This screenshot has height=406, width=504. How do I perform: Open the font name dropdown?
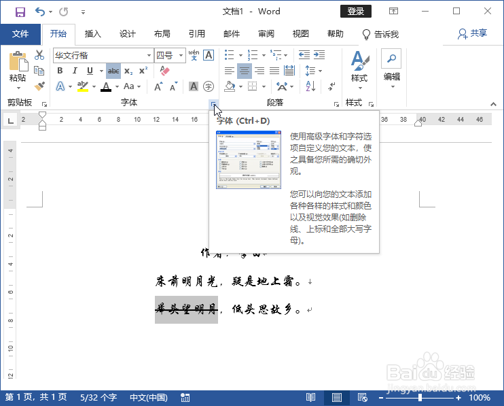[x=149, y=55]
